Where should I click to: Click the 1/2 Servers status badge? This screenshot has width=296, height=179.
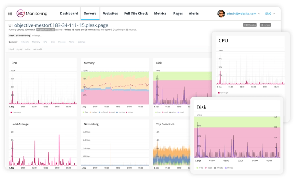pos(265,25)
